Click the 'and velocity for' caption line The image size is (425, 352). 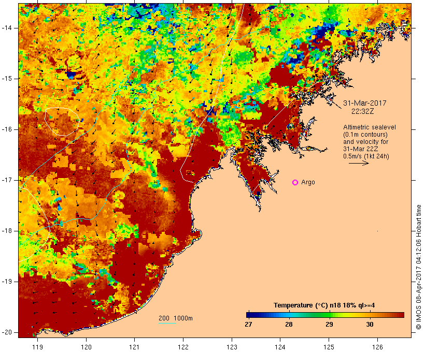pyautogui.click(x=365, y=142)
